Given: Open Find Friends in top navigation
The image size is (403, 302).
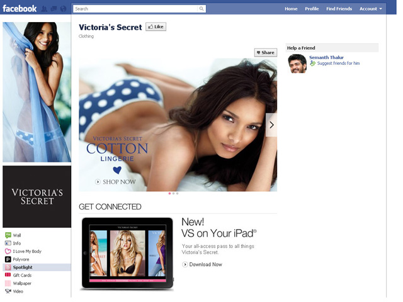Looking at the screenshot, I should [x=339, y=9].
